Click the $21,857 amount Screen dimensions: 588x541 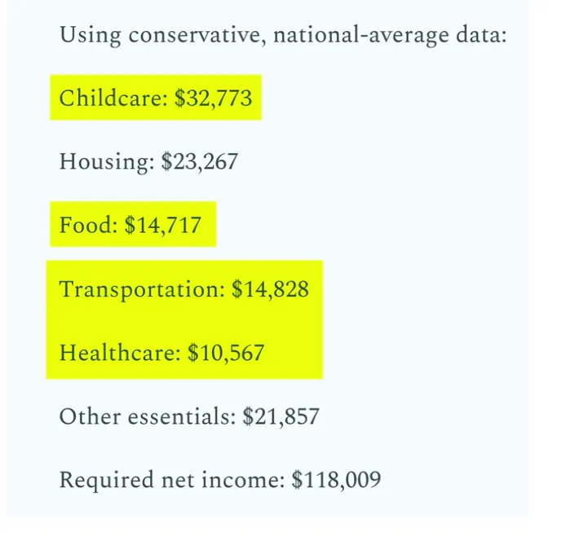tap(281, 416)
